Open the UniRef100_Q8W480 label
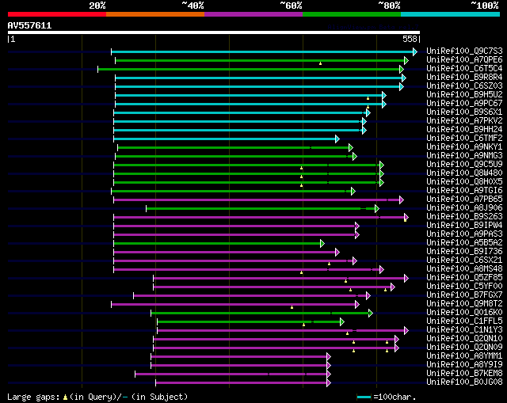The image size is (507, 403). point(464,173)
